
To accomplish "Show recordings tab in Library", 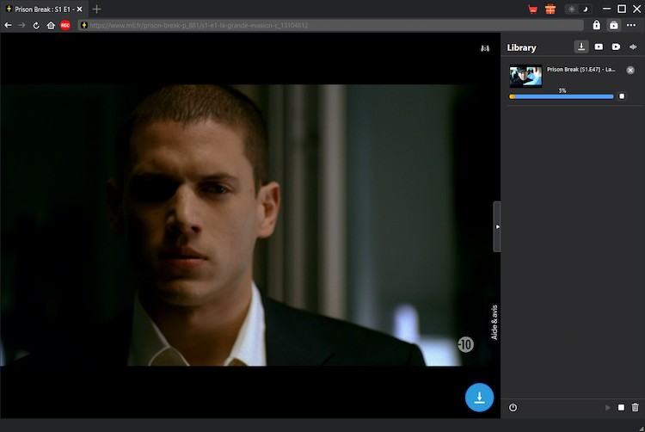I will tap(616, 47).
